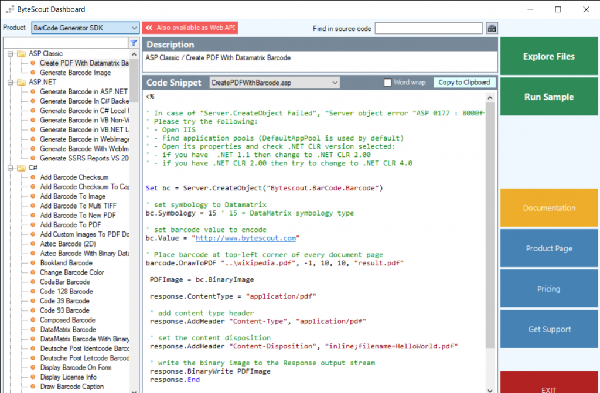Image resolution: width=600 pixels, height=393 pixels.
Task: Maximize the ByteScout Dashboard window
Action: [558, 9]
